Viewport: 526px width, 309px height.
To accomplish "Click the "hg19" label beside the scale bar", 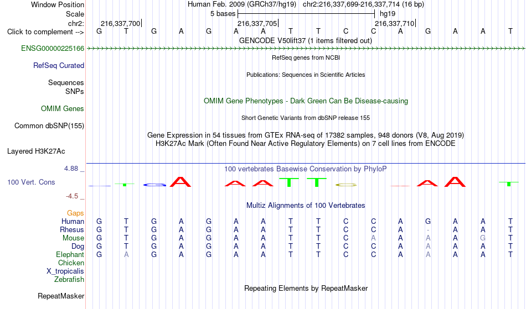I will pyautogui.click(x=388, y=14).
